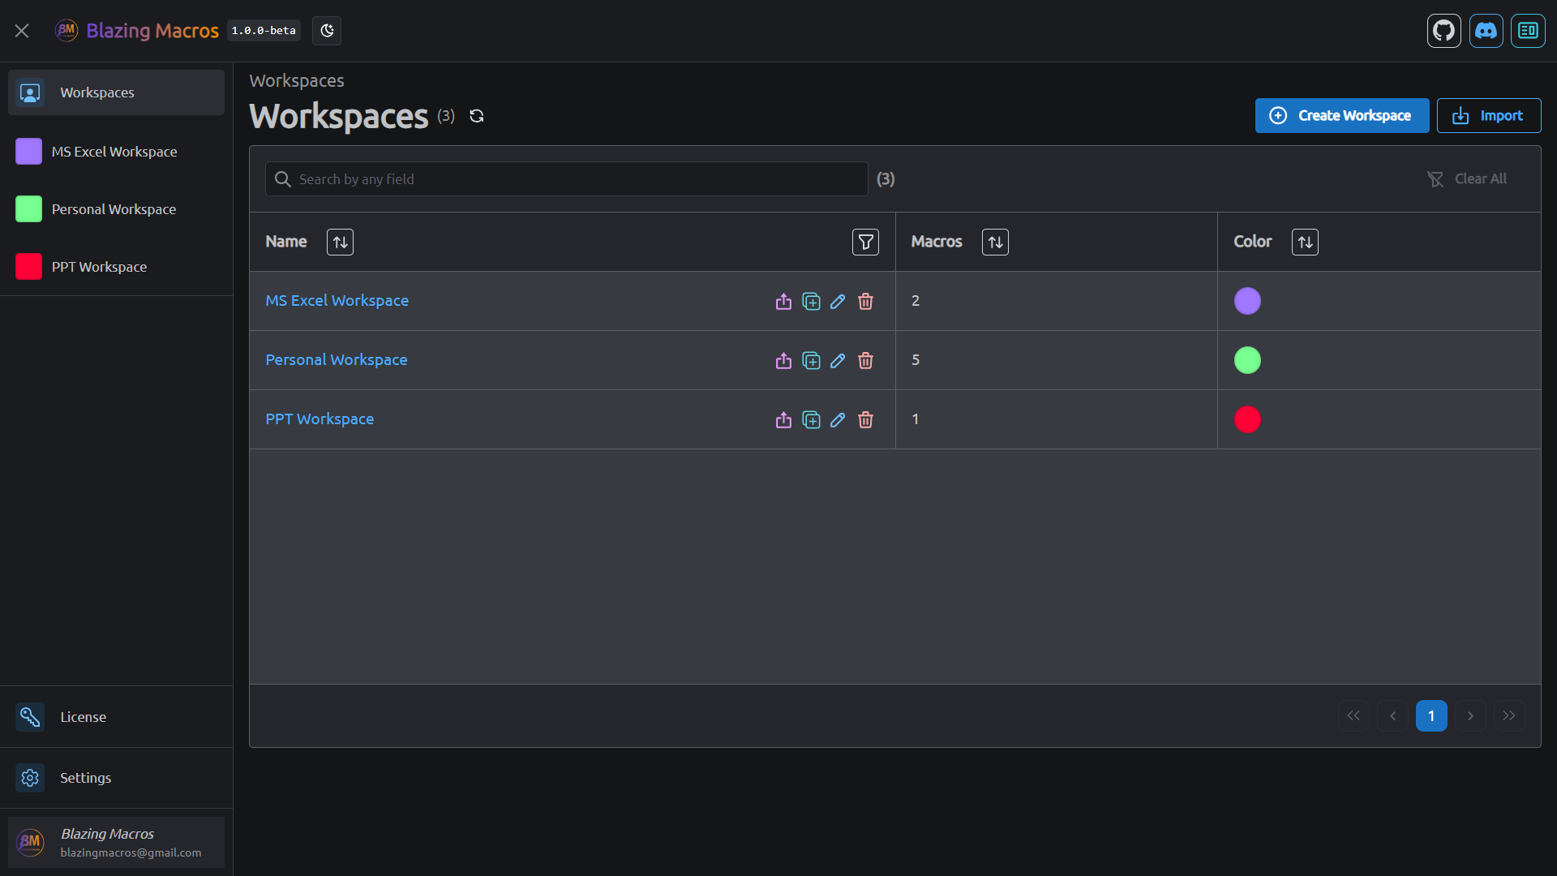
Task: Open the Blazing Macros account profile
Action: (116, 843)
